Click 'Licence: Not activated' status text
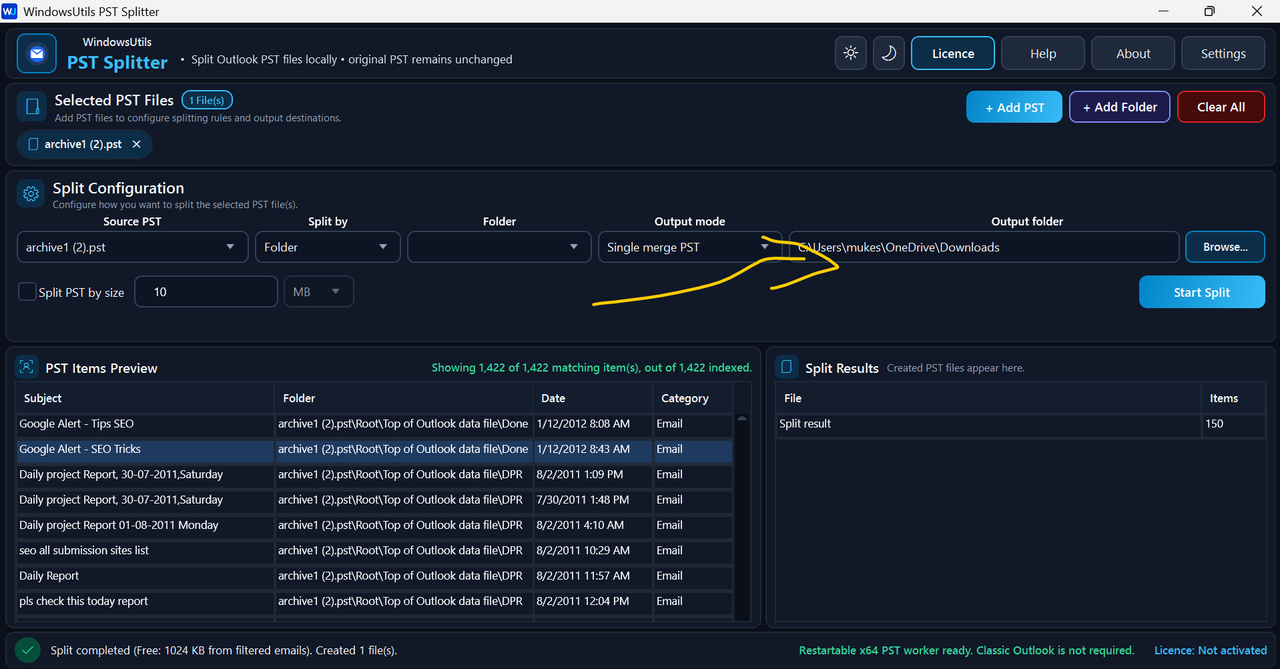 pyautogui.click(x=1211, y=650)
